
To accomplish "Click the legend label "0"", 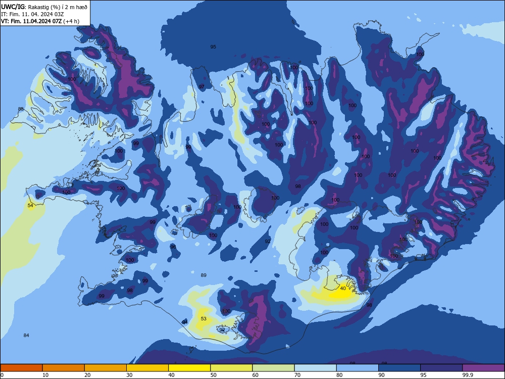I will [2, 375].
